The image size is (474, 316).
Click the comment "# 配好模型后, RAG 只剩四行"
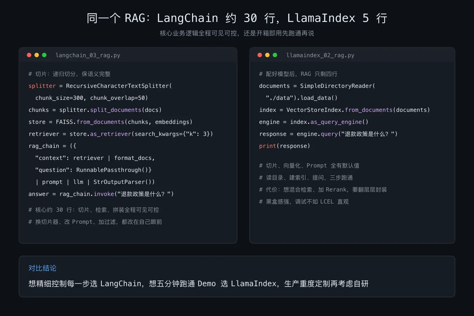[x=298, y=74]
